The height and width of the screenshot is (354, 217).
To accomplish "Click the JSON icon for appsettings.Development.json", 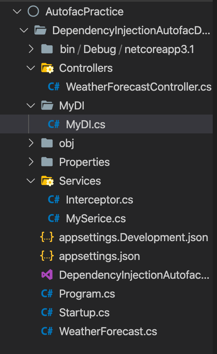I will (x=47, y=237).
